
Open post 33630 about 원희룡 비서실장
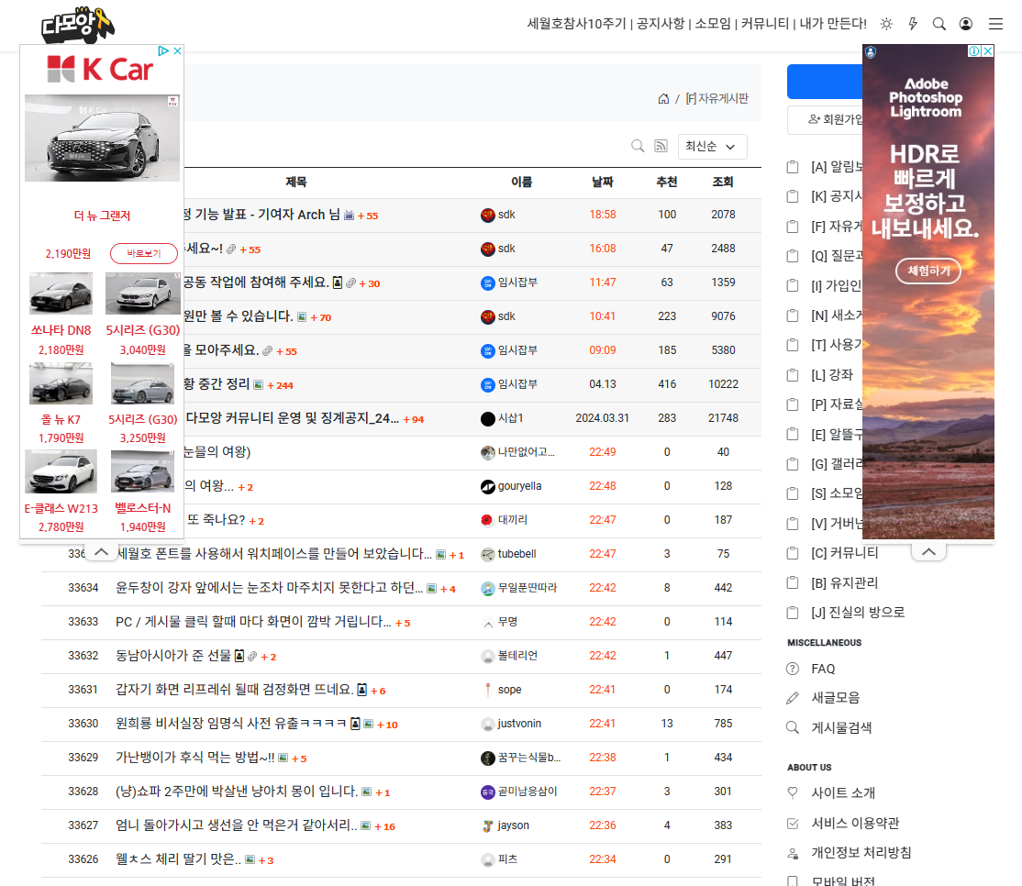(x=231, y=724)
